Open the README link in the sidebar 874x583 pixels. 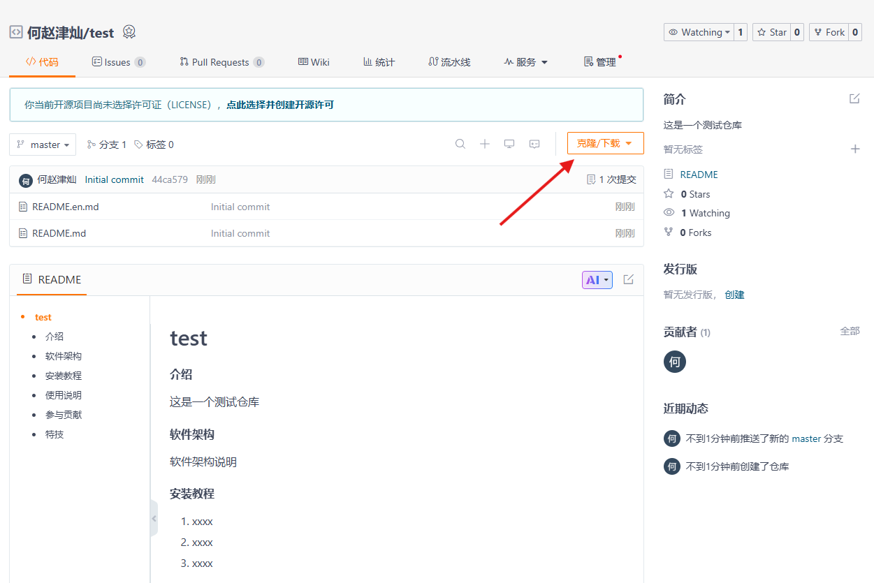point(699,175)
